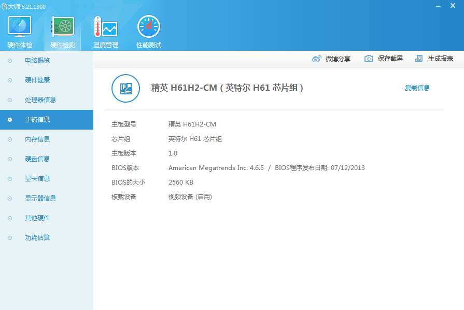Click the bullet beside 显示器信息
The height and width of the screenshot is (310, 464).
click(x=10, y=199)
